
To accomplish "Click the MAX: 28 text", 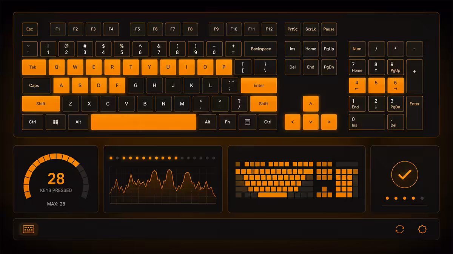I will (x=56, y=204).
